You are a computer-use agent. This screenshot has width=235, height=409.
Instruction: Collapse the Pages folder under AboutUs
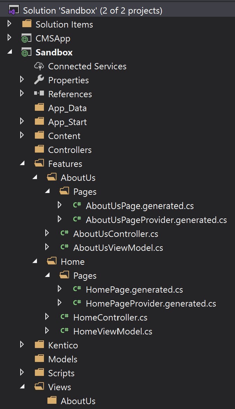tap(47, 192)
